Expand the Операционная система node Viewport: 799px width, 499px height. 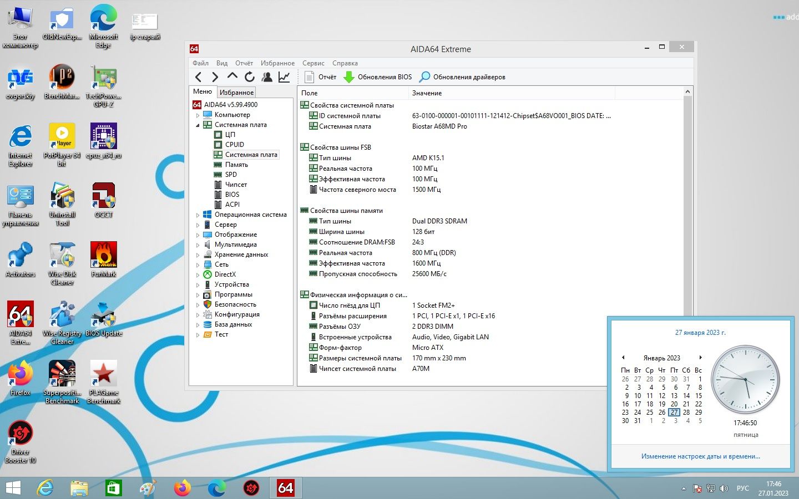pyautogui.click(x=198, y=215)
